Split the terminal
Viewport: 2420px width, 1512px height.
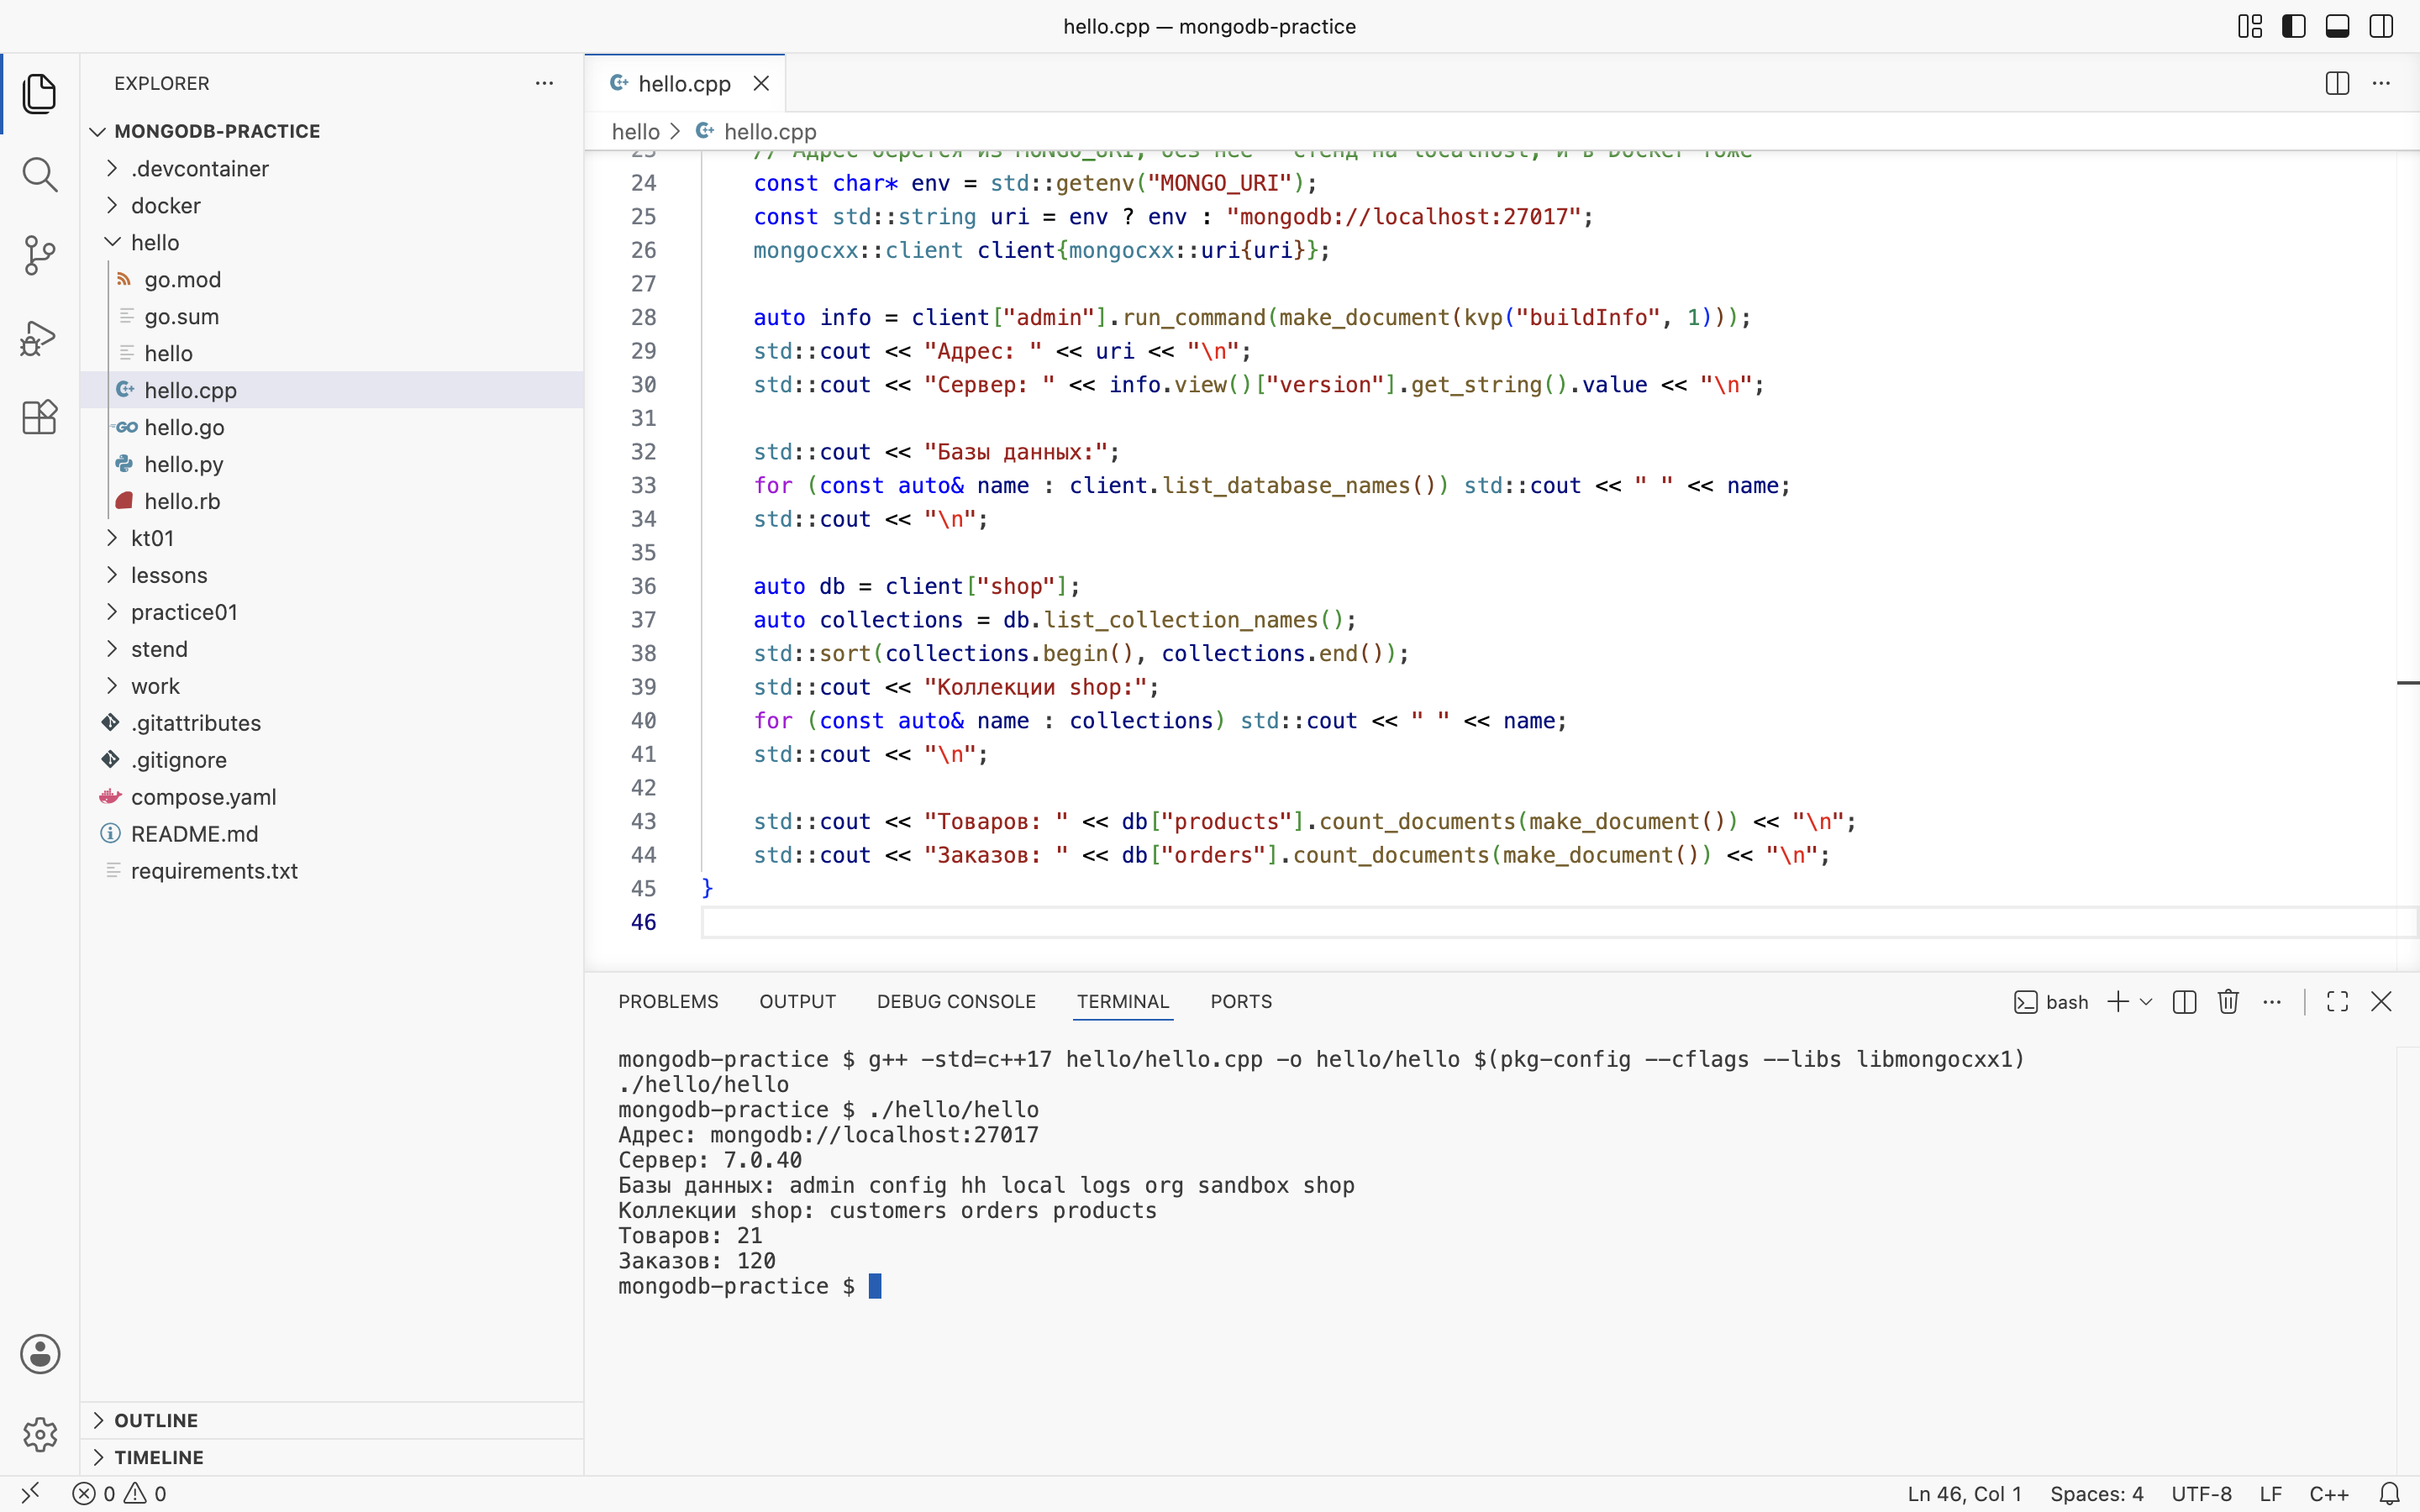2185,1002
